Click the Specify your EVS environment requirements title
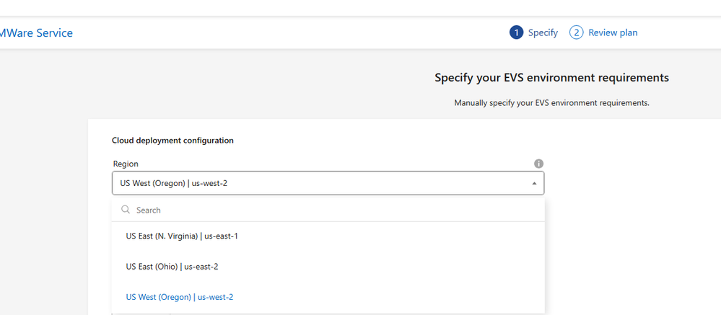Image resolution: width=721 pixels, height=315 pixels. [551, 77]
